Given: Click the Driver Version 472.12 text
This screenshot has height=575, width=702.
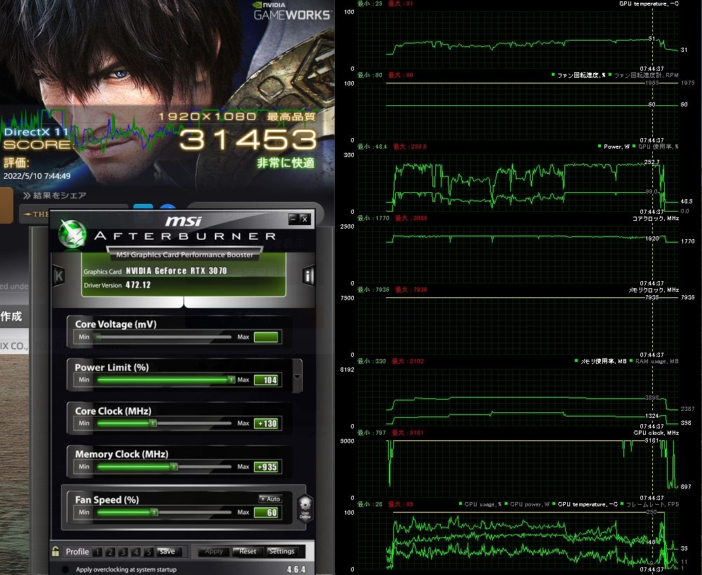Looking at the screenshot, I should click(x=117, y=285).
